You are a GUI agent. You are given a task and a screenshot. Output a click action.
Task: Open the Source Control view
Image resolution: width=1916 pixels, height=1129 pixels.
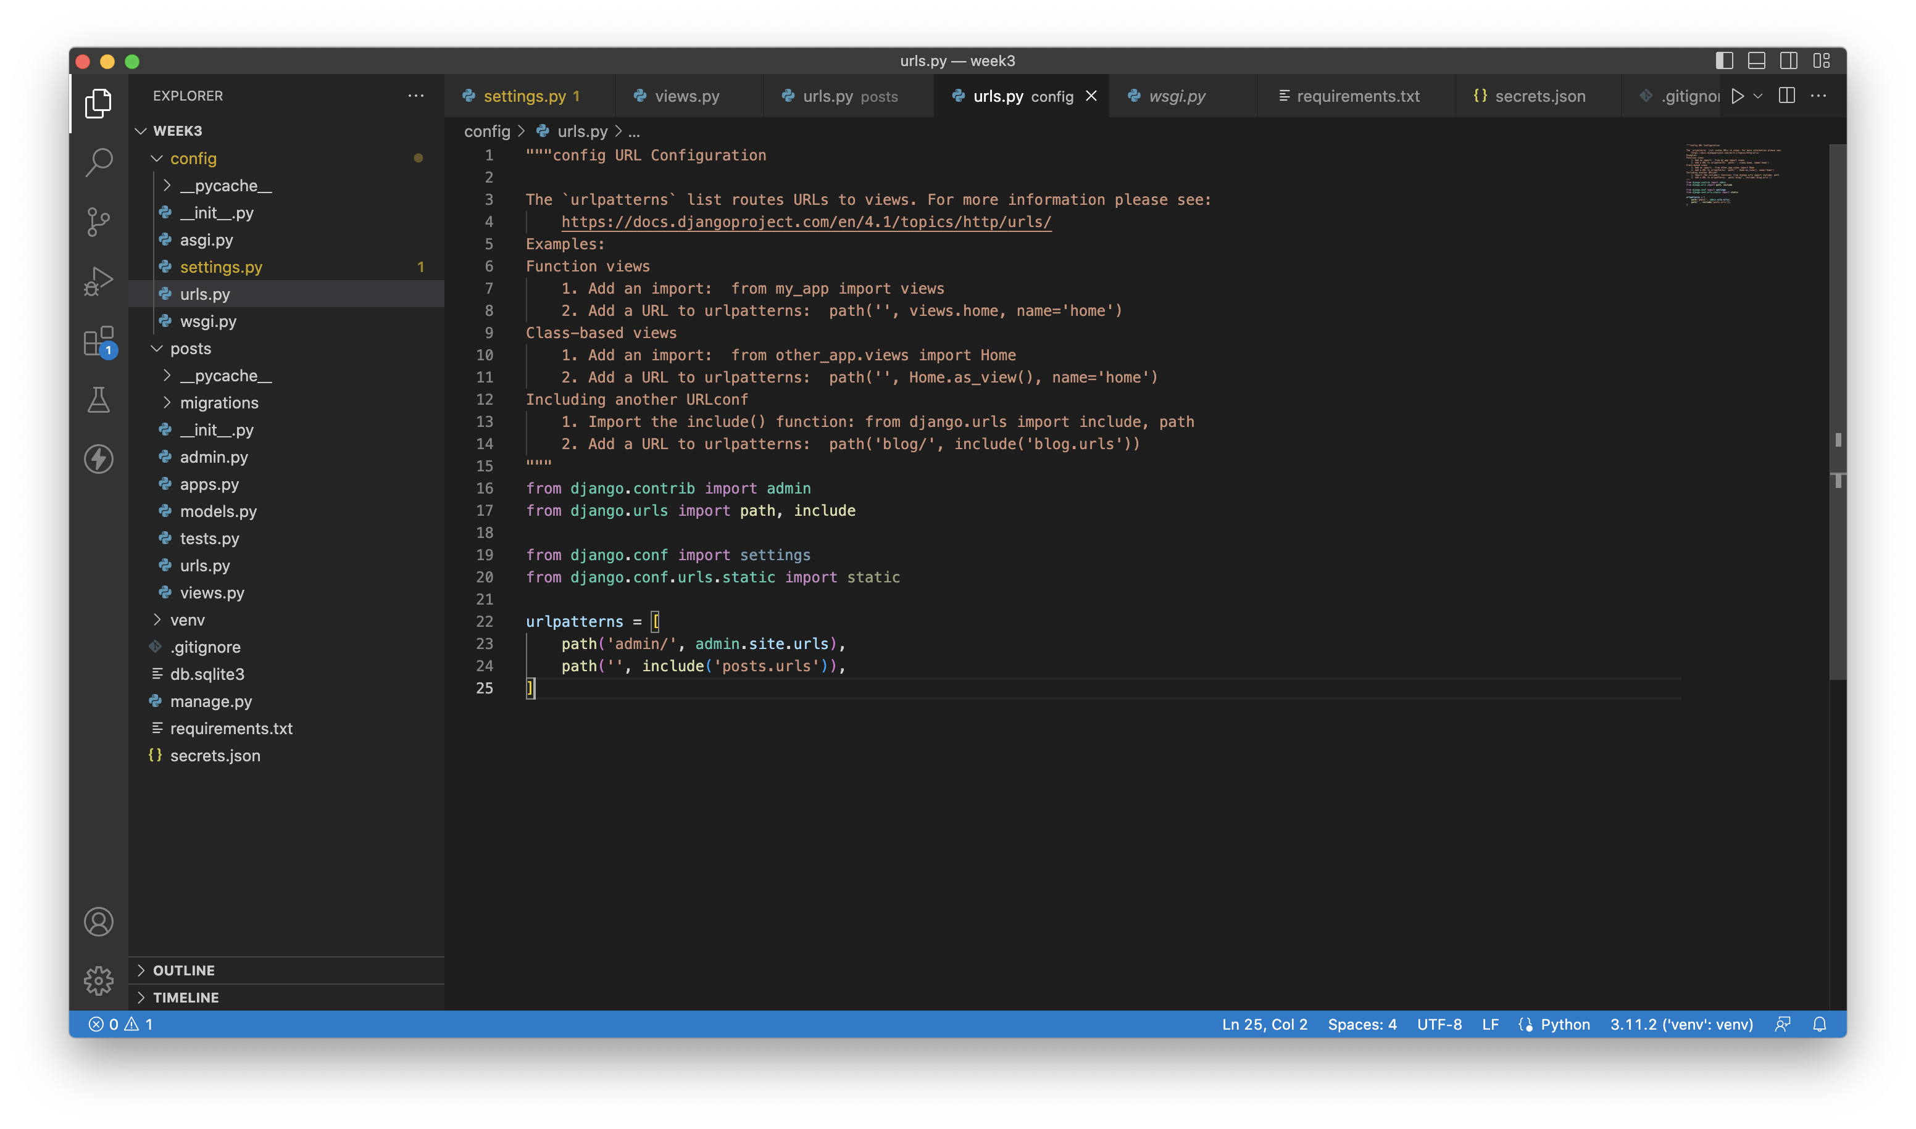click(x=98, y=221)
